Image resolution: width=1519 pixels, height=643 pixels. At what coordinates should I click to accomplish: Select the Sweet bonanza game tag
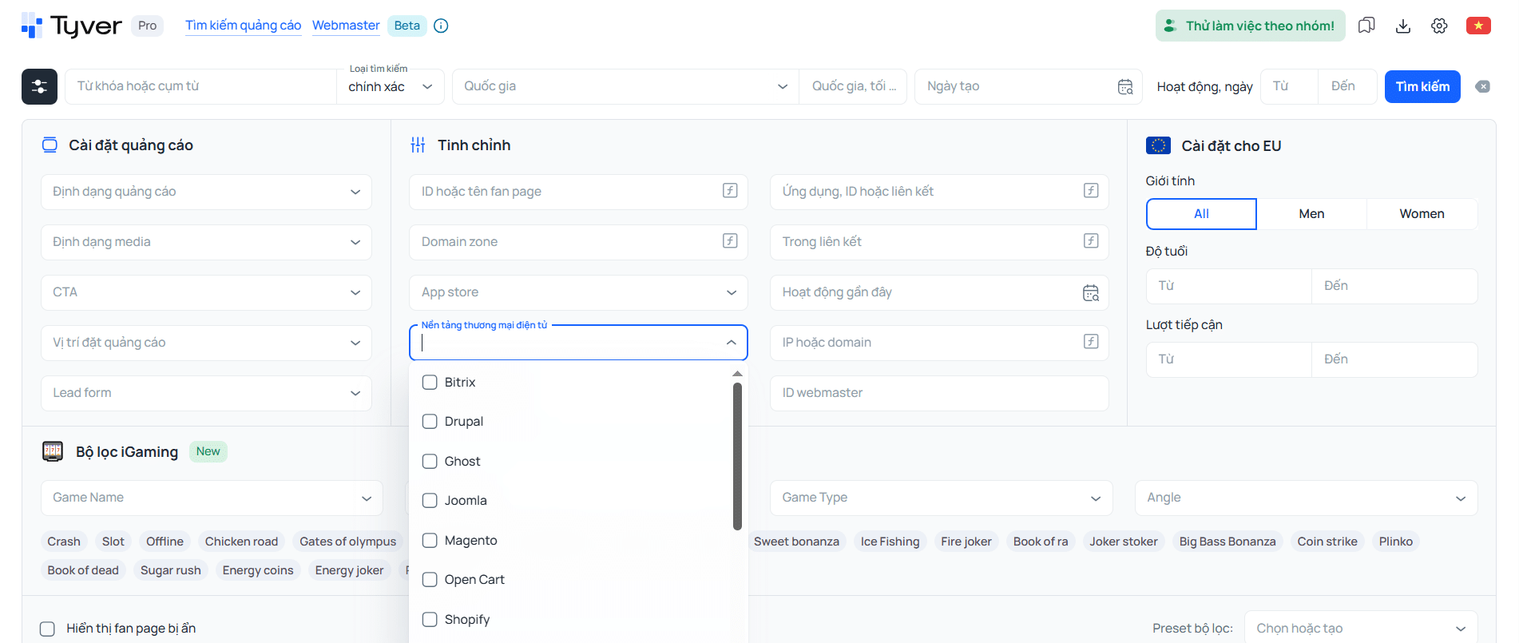(796, 542)
